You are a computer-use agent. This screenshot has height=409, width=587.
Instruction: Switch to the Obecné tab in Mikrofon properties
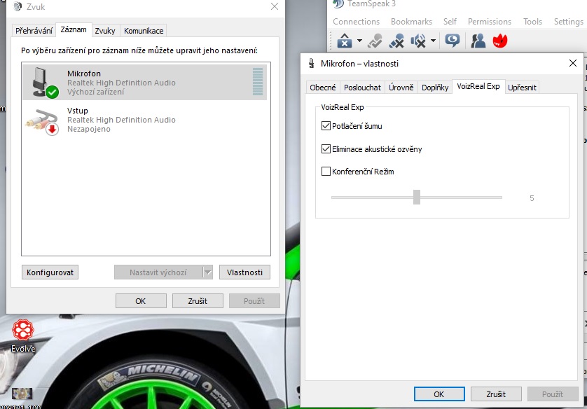(323, 87)
